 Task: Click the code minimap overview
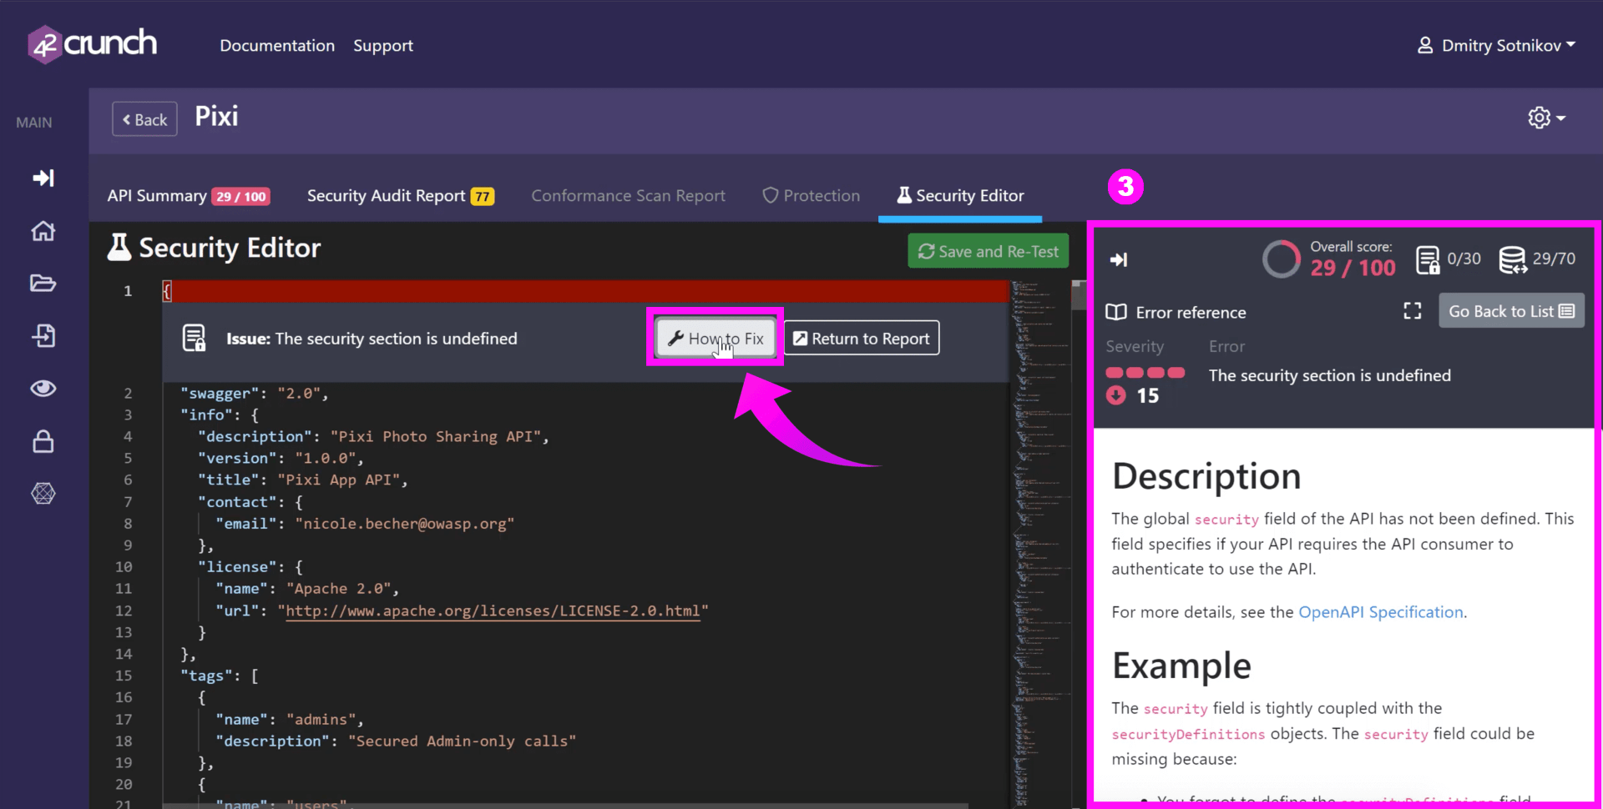tap(1039, 542)
